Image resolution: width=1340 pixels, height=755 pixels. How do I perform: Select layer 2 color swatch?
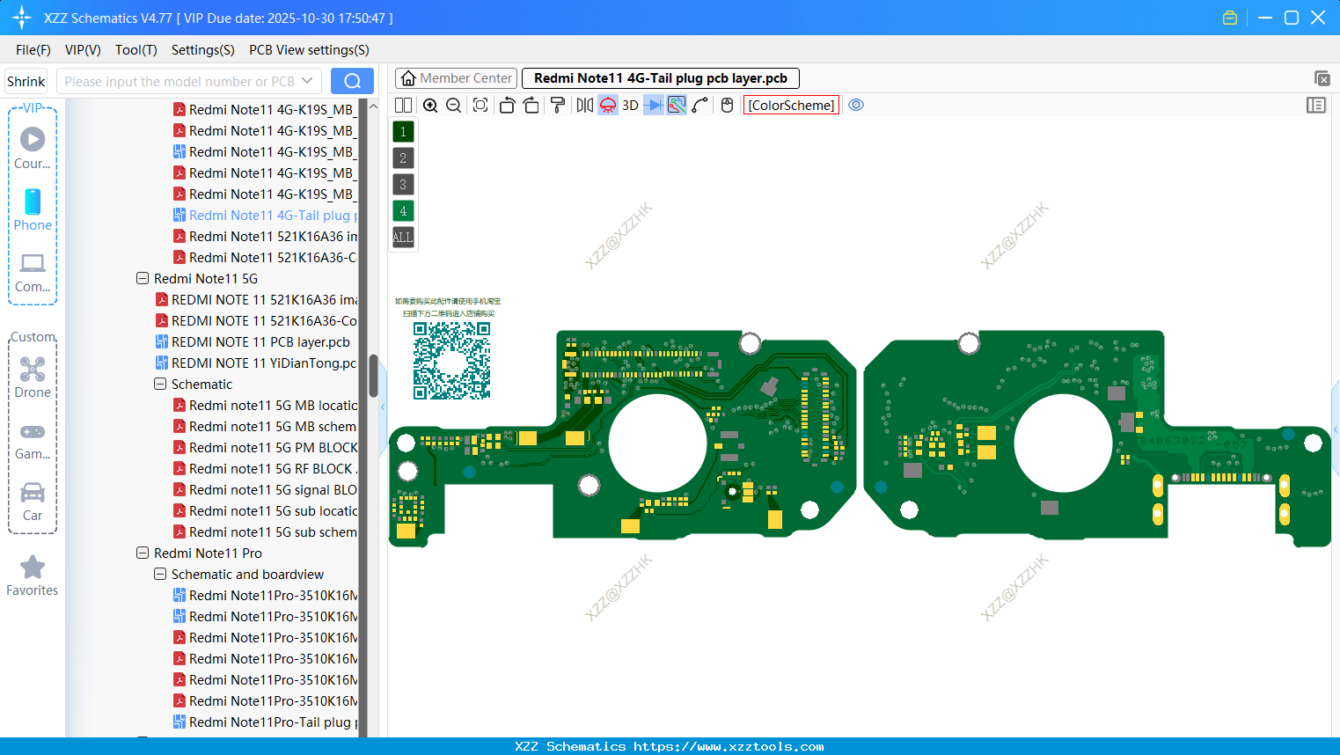pos(402,158)
